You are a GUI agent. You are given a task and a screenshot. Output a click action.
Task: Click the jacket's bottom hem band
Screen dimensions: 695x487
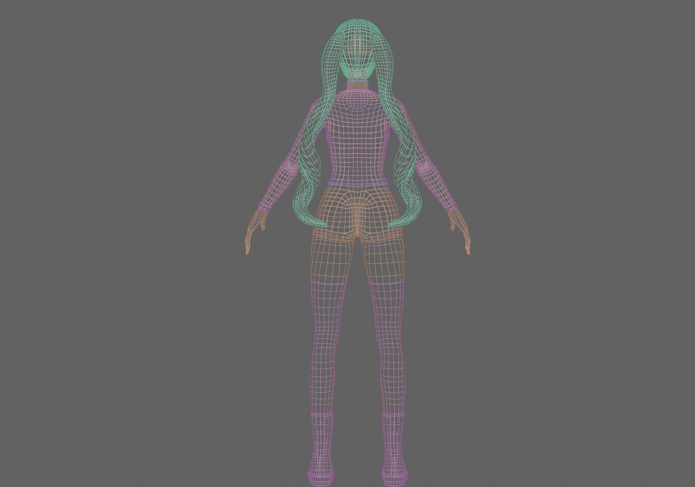click(x=357, y=182)
